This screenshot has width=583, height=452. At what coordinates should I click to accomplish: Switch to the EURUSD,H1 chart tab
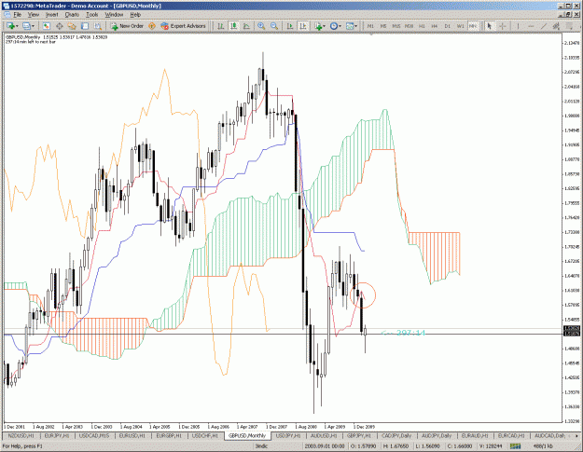point(132,435)
